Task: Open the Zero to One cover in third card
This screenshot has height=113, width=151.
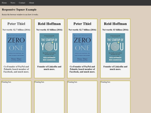Action: click(x=82, y=48)
